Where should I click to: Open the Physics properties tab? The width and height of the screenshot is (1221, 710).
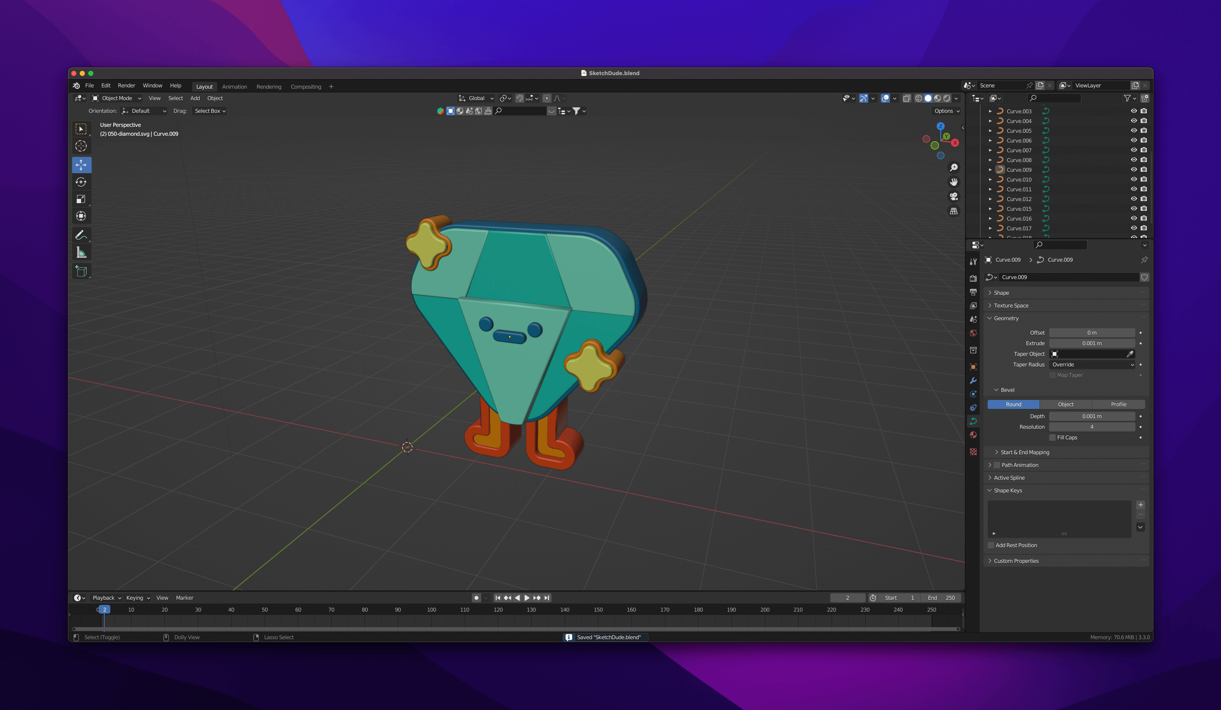point(973,407)
